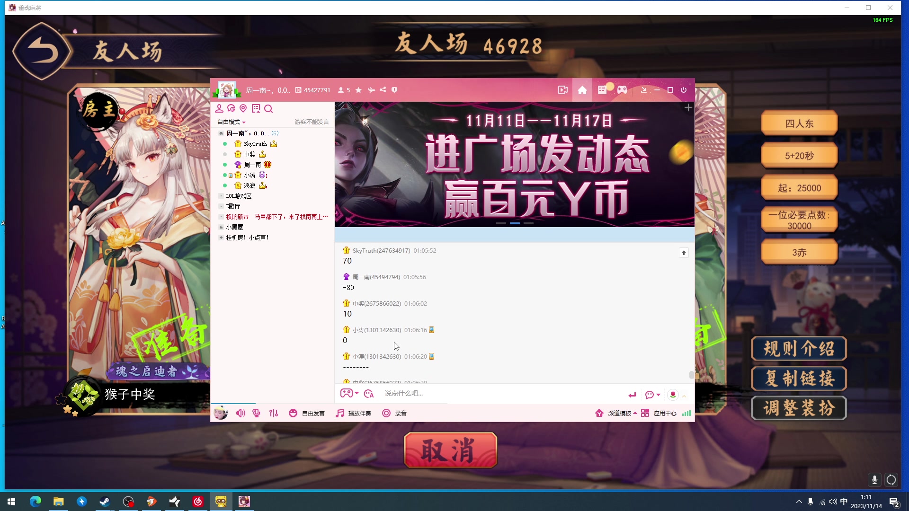Click the red 取消 cancel button
Viewport: 909px width, 511px height.
(450, 450)
